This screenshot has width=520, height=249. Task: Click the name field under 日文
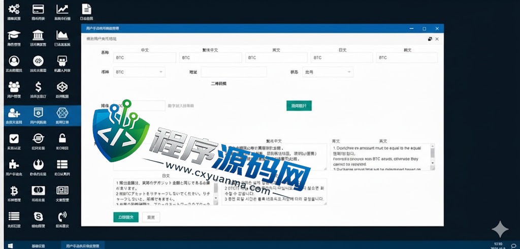pos(342,57)
